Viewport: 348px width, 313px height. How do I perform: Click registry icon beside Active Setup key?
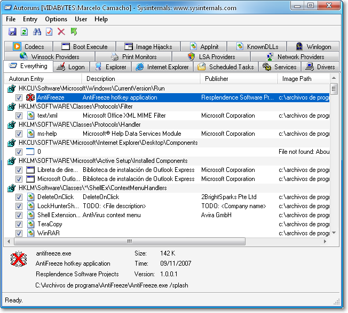(x=12, y=161)
